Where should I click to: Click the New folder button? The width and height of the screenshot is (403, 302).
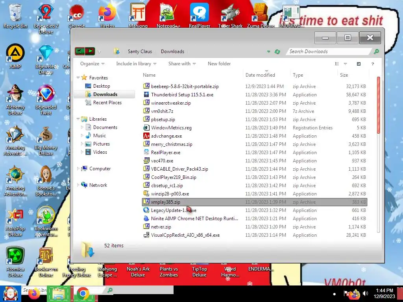coord(219,64)
